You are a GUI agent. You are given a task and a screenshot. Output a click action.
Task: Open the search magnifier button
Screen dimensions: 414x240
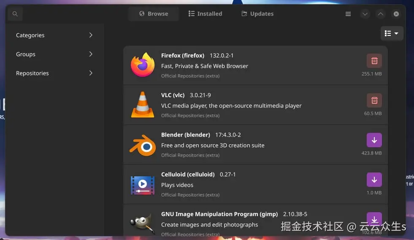click(15, 14)
